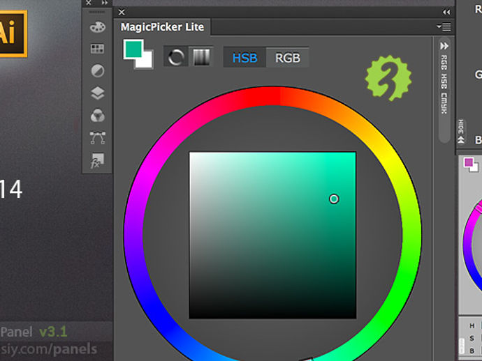
Task: Expand sliders with double right arrow
Action: (x=444, y=46)
